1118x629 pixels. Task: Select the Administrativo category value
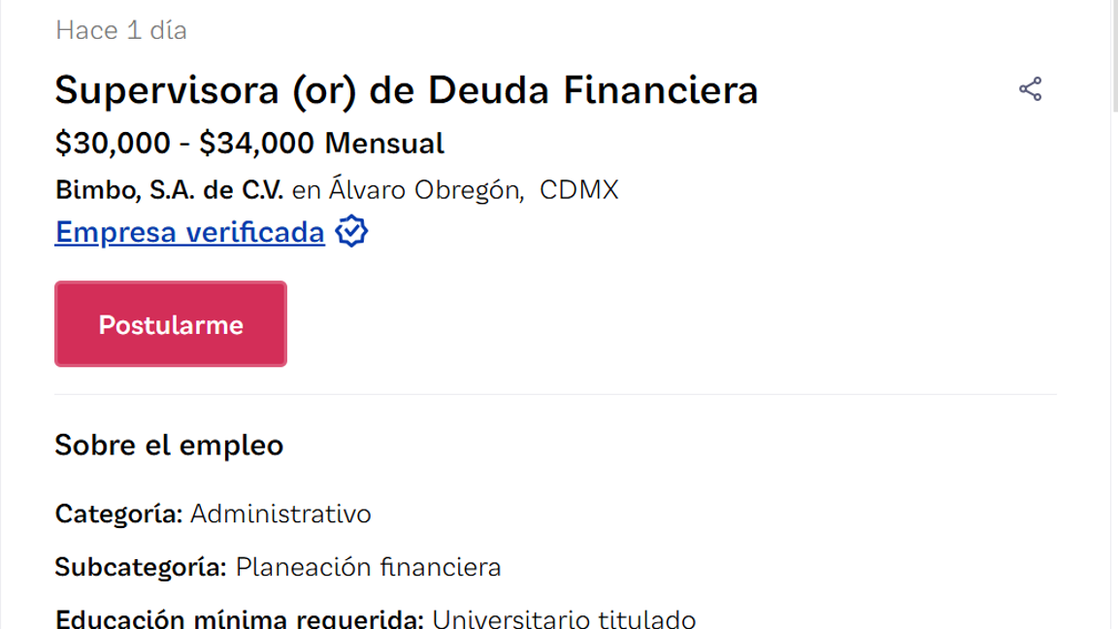pyautogui.click(x=281, y=513)
